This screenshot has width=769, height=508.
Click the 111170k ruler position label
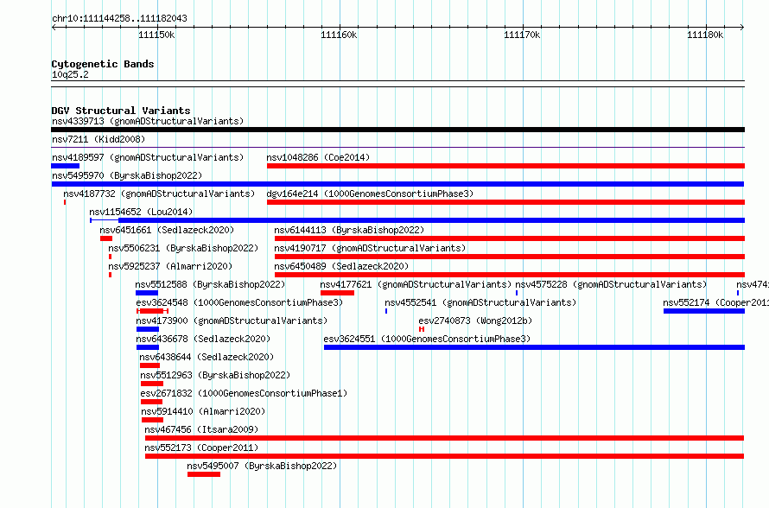pyautogui.click(x=522, y=35)
